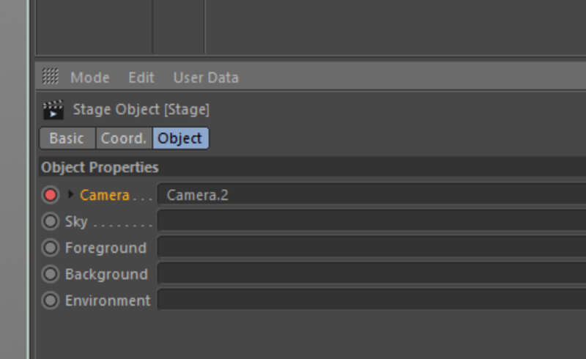Toggle the Foreground keyframe circle
The image size is (586, 359).
tap(51, 248)
